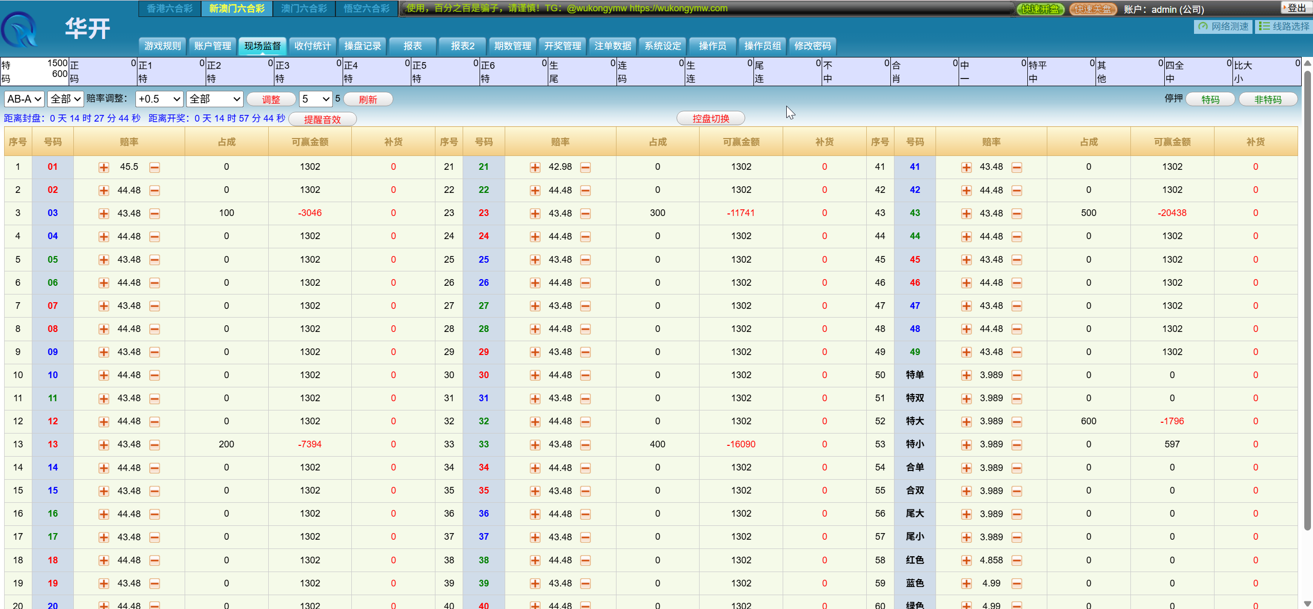
Task: Click minus icon for number 36
Action: pos(585,514)
